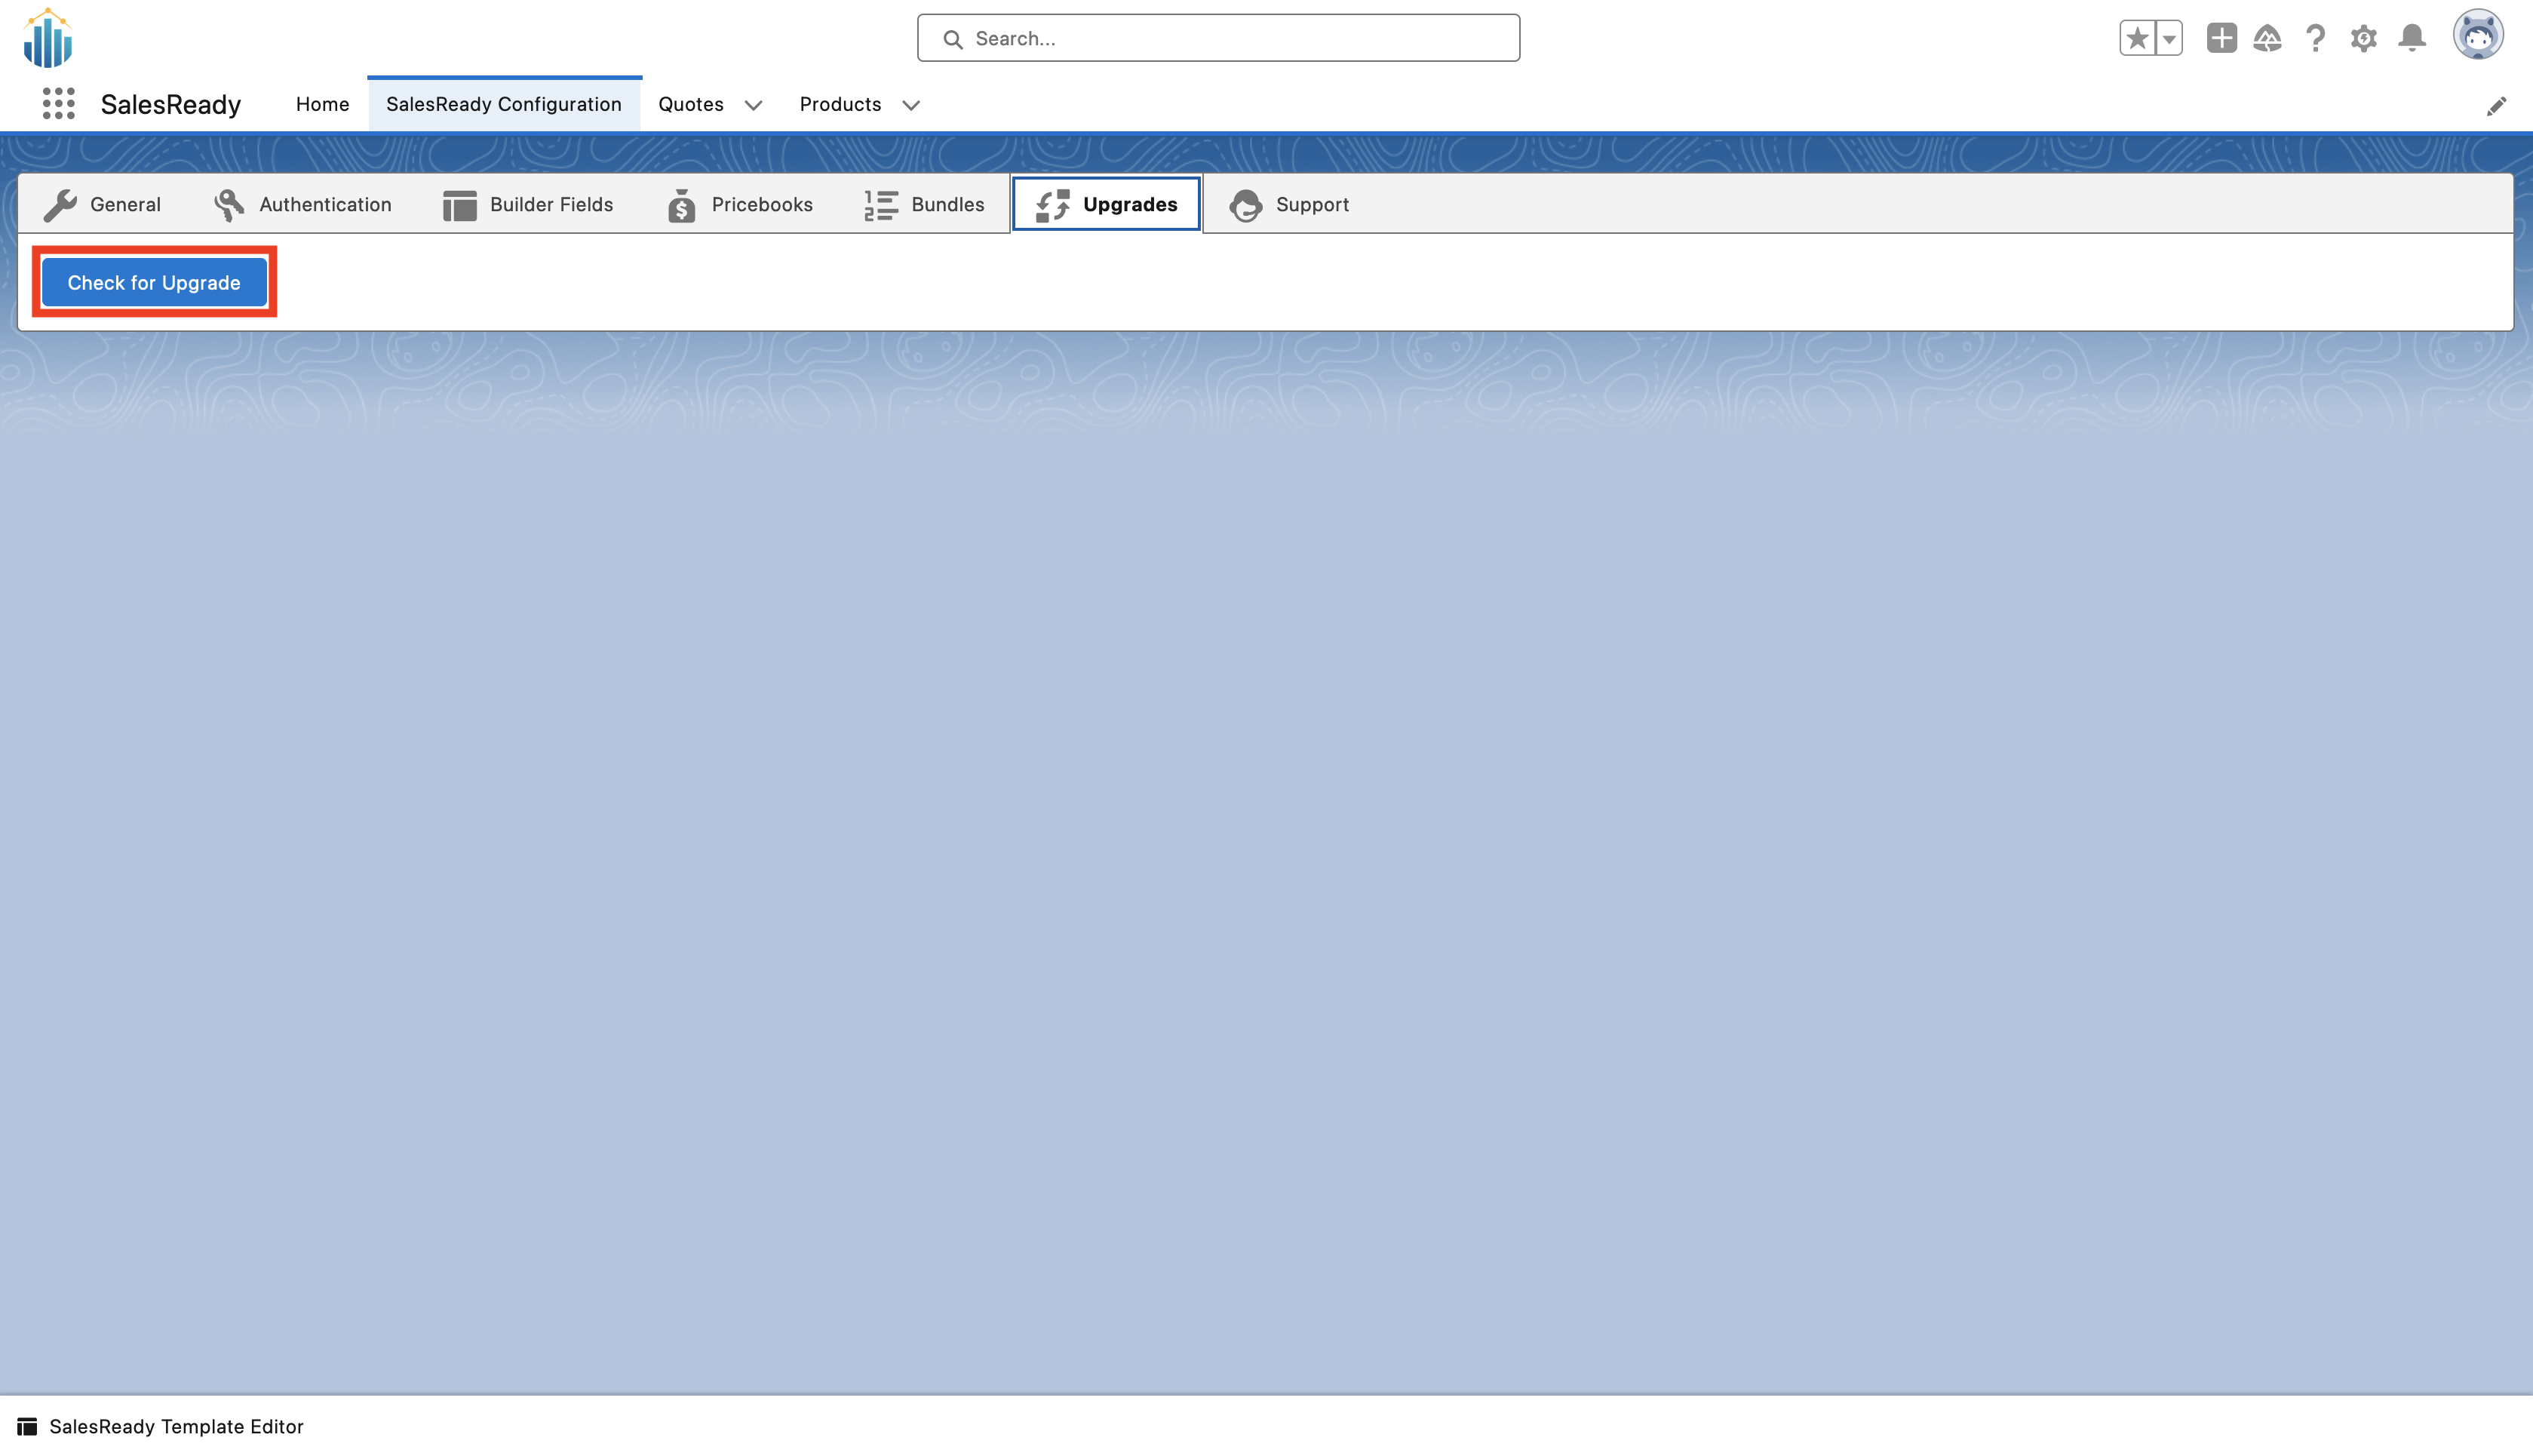This screenshot has height=1456, width=2533.
Task: Select the Builder Fields tab
Action: point(528,204)
